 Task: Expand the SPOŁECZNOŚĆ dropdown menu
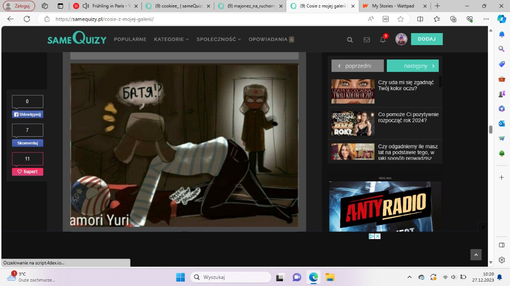(x=218, y=39)
